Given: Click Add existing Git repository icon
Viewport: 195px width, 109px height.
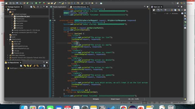Looking at the screenshot, I should point(25,66).
